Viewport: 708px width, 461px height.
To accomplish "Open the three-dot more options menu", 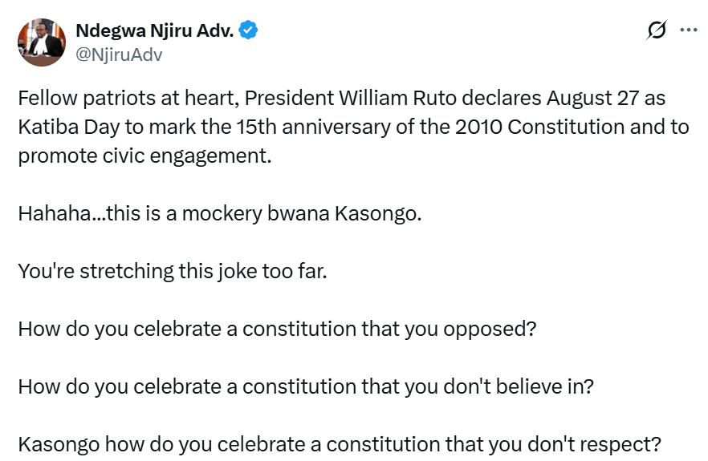I will [688, 31].
